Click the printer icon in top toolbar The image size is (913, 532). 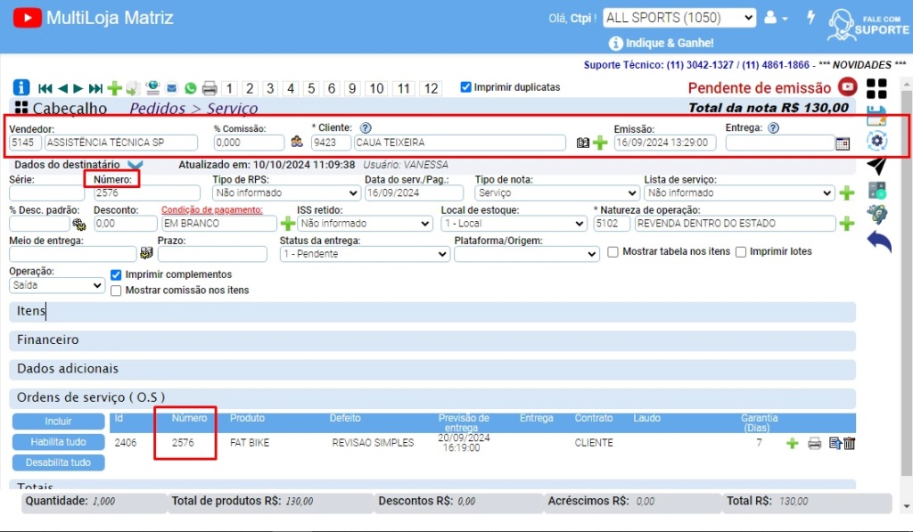click(x=210, y=88)
